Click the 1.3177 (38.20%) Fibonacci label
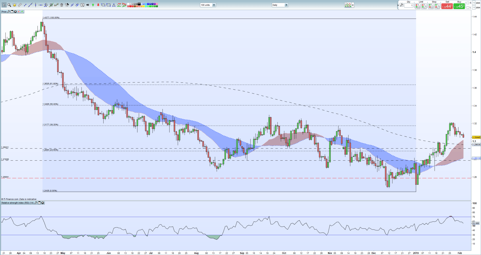The width and height of the screenshot is (481, 255). [x=50, y=125]
